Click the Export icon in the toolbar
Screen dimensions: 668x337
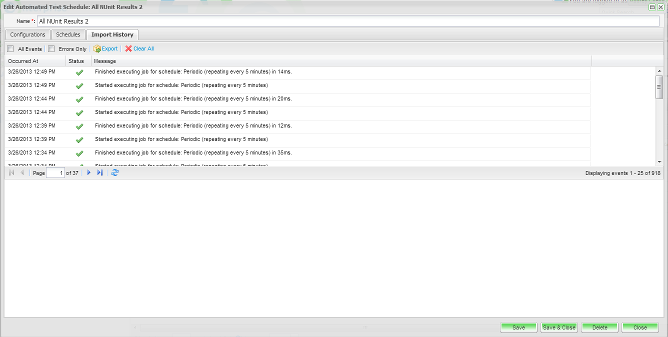97,49
